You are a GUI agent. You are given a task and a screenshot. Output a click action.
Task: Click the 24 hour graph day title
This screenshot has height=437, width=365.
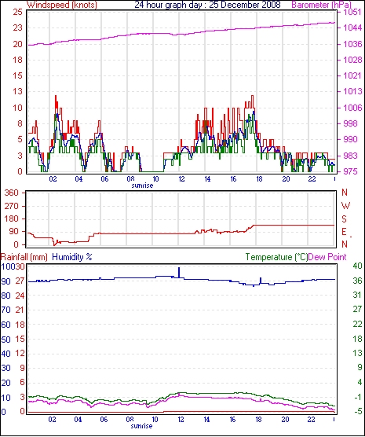[208, 5]
